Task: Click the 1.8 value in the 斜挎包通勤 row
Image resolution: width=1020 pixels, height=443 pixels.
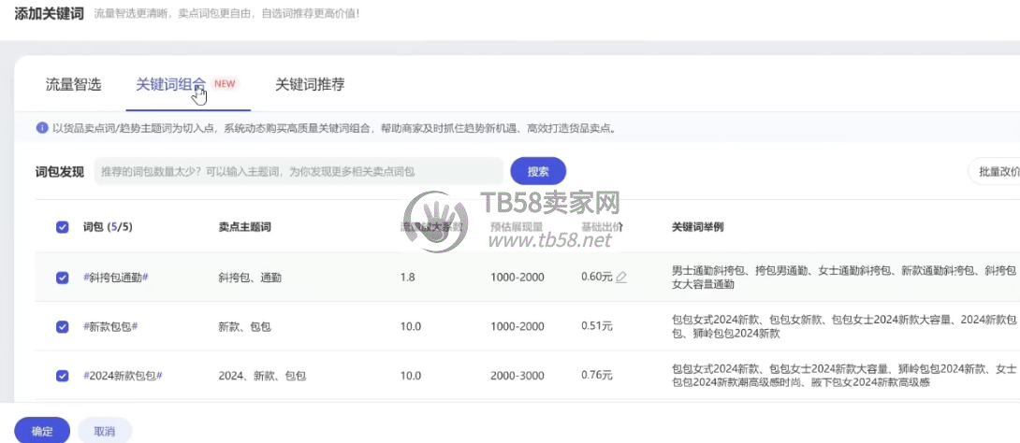Action: (x=408, y=278)
